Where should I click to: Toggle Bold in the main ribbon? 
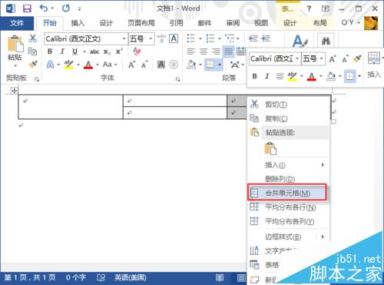[x=50, y=51]
